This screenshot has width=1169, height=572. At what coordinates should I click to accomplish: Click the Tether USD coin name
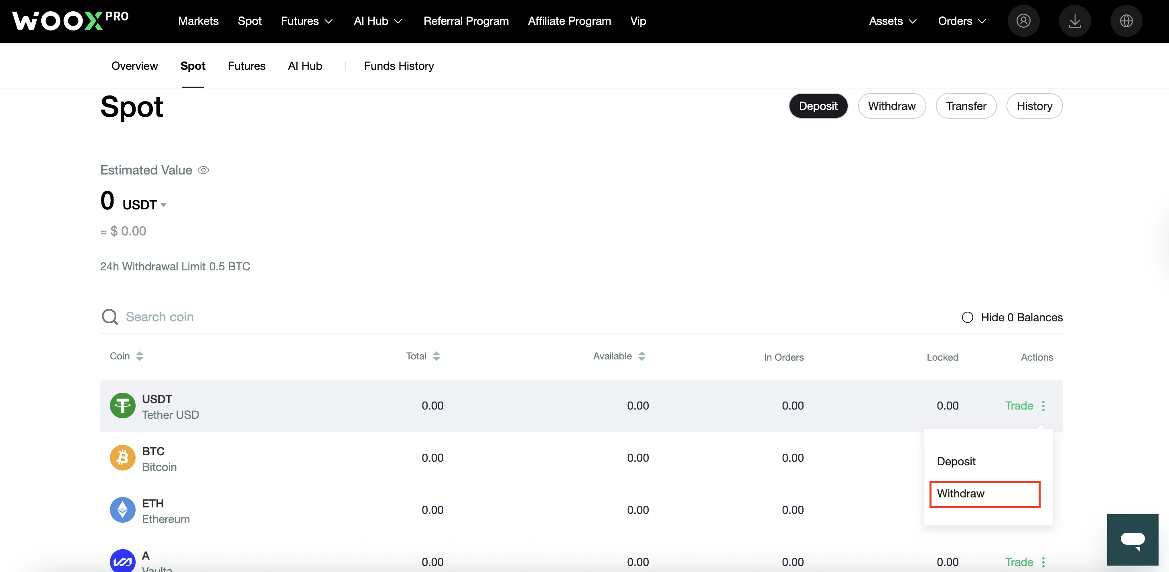(x=170, y=415)
